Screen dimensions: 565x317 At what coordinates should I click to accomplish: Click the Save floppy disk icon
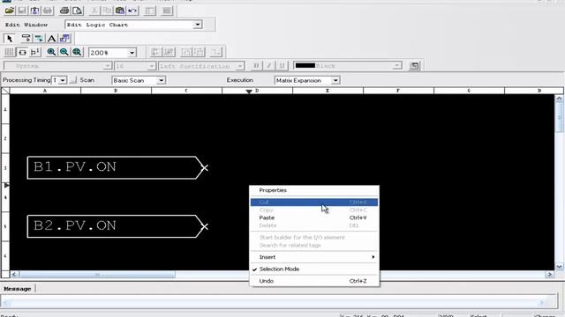(22, 11)
